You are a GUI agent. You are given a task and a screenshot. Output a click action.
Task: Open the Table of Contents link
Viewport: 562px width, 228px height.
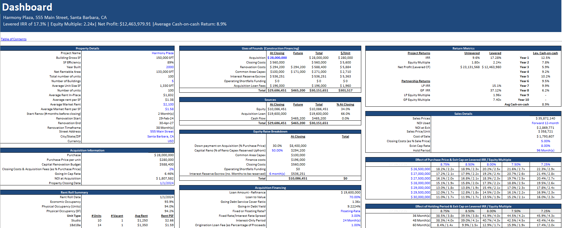tap(14, 39)
